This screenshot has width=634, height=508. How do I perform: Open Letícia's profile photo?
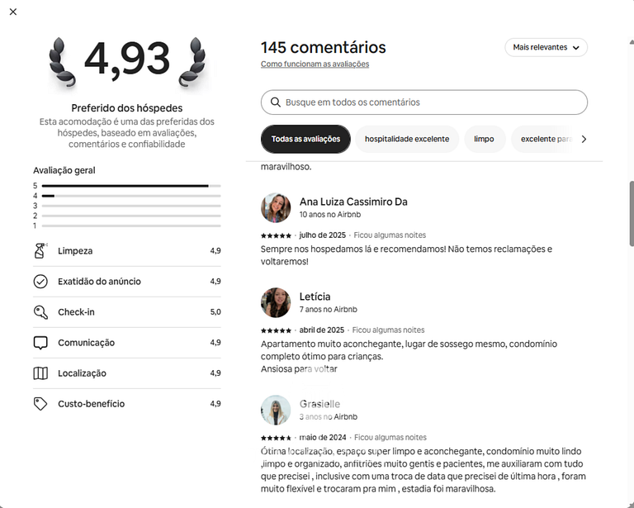(276, 303)
